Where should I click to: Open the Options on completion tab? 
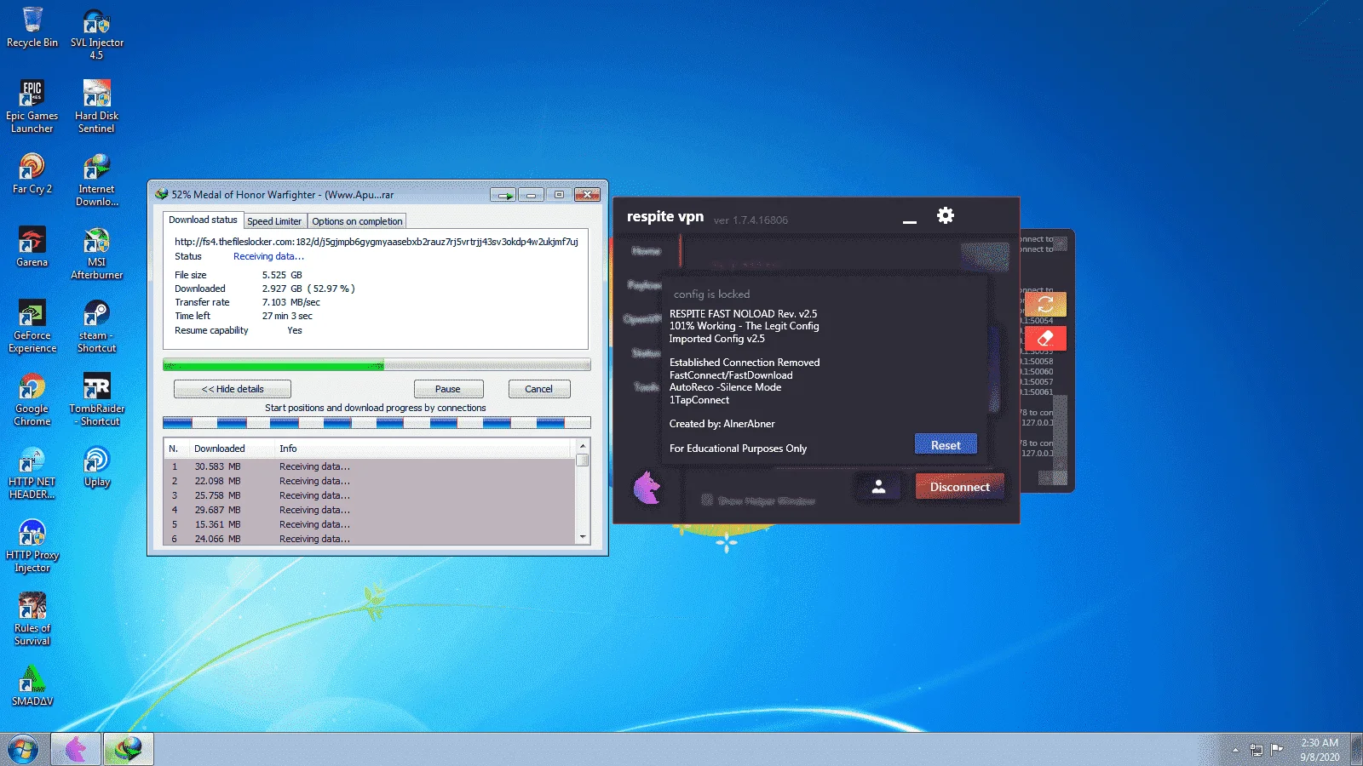coord(357,221)
